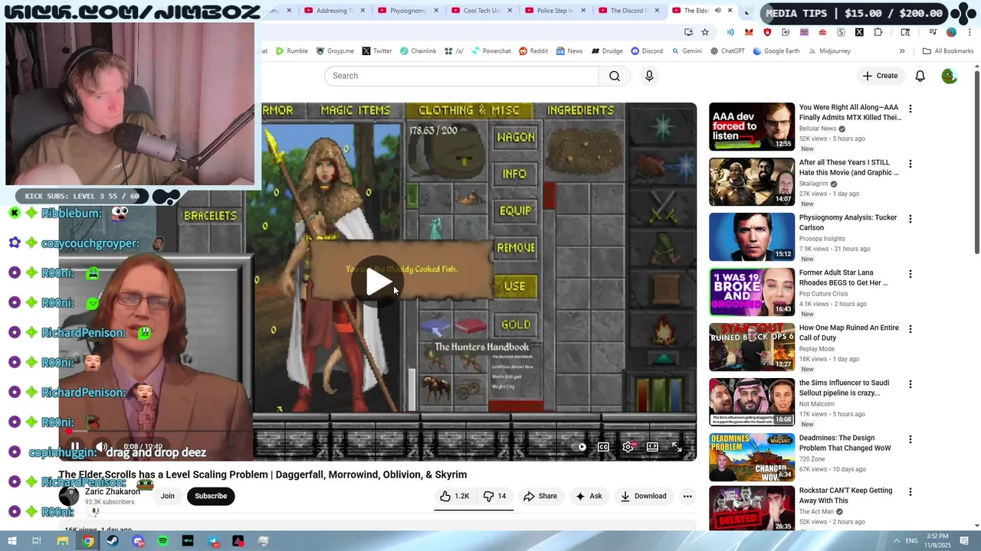Open more options for The Act Man video
This screenshot has width=981, height=551.
pyautogui.click(x=910, y=491)
